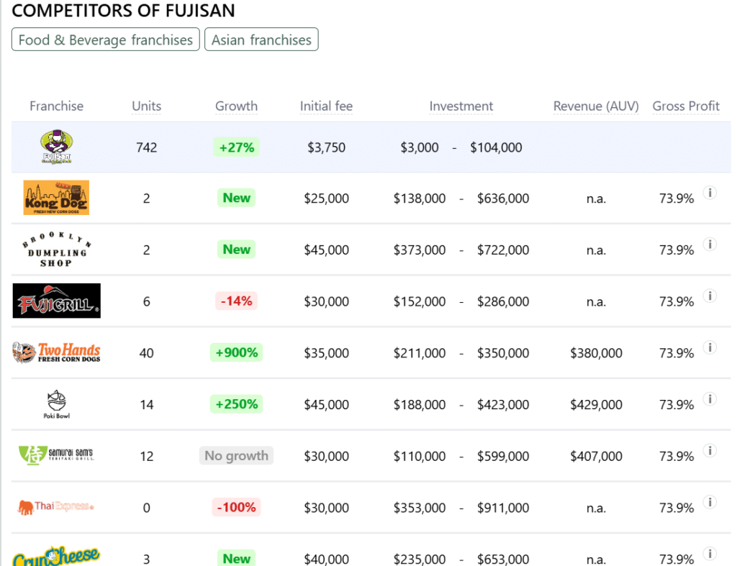Click the Franchise column header

(x=56, y=106)
